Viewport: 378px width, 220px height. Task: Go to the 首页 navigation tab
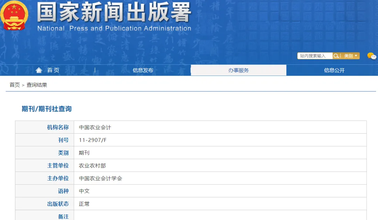coord(53,70)
